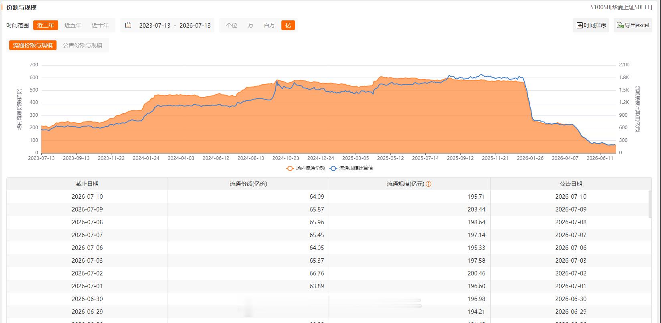Viewport: 661px width, 323px height.
Task: Click scale value 200.46
Action: click(x=476, y=273)
